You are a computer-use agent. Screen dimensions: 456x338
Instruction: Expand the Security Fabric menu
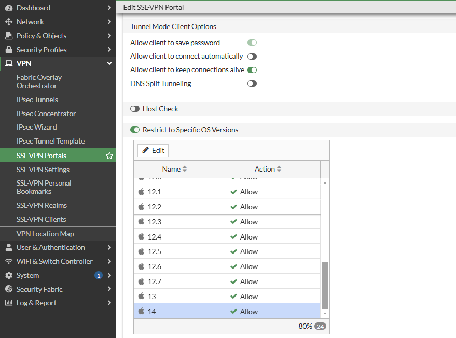click(x=109, y=289)
